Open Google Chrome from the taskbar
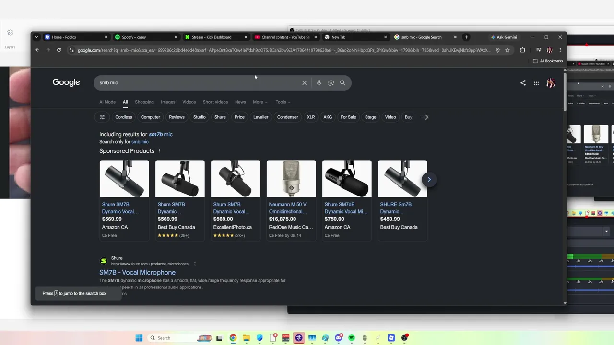Viewport: 614px width, 345px height. point(233,338)
